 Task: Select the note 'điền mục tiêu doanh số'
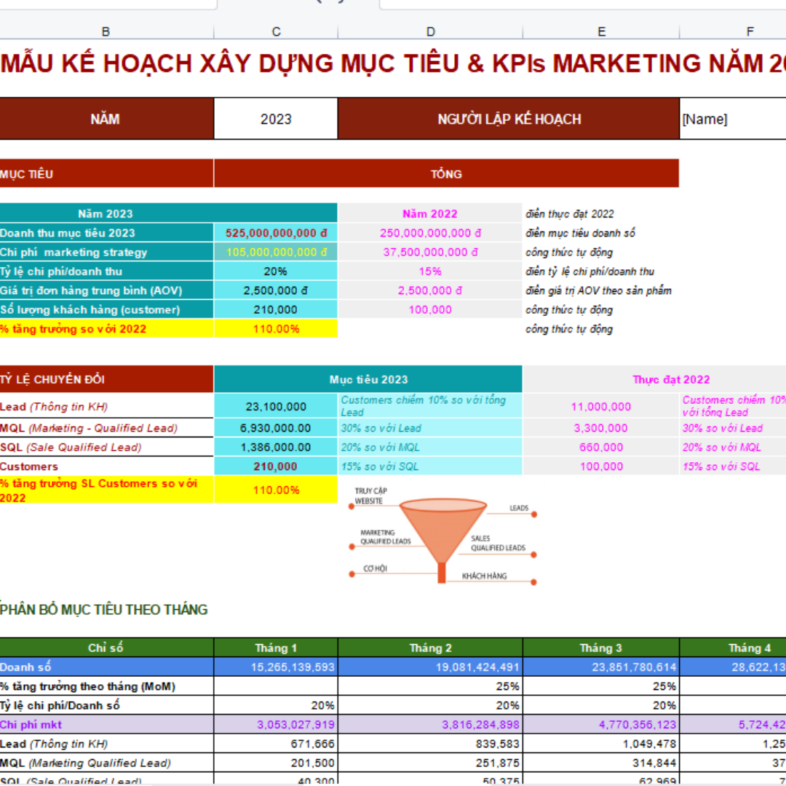pyautogui.click(x=580, y=233)
